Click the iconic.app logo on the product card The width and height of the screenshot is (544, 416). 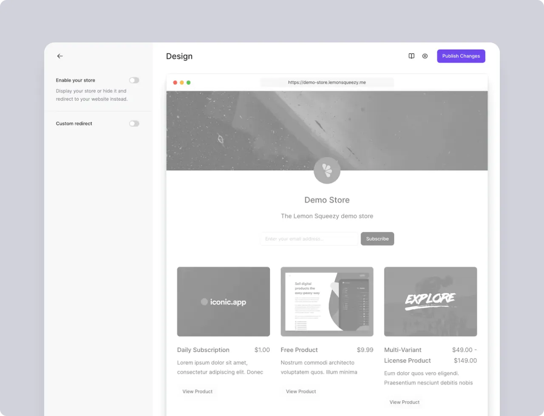tap(223, 301)
